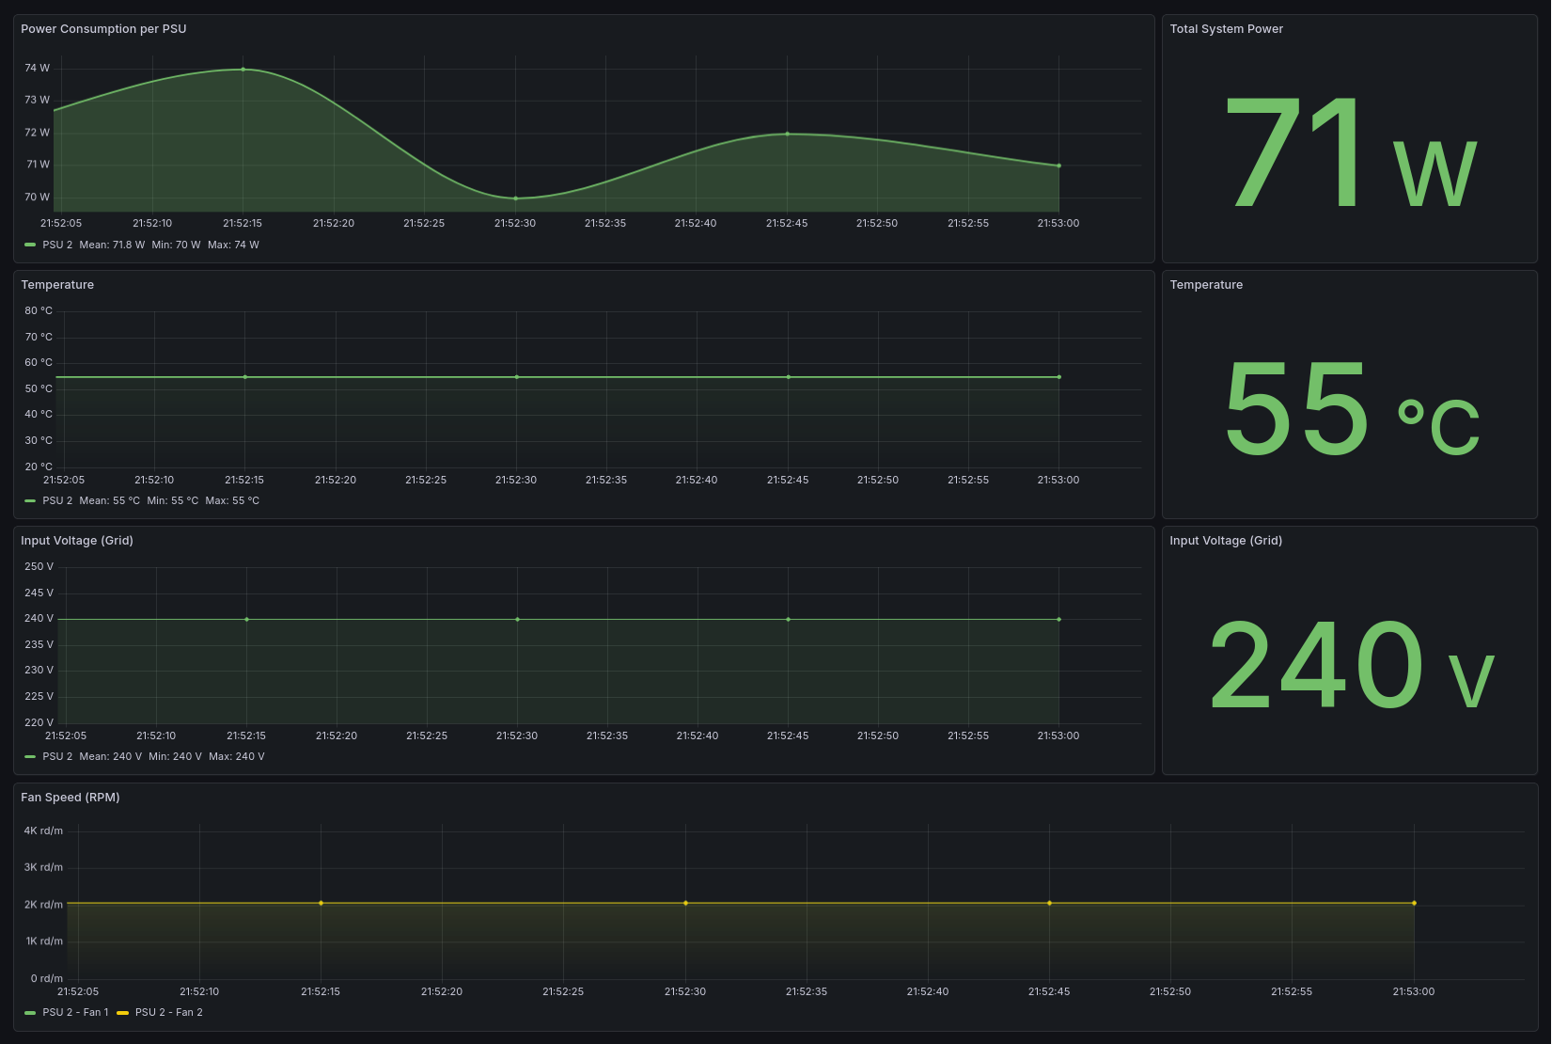
Task: Click the fan speed data point at 21:52:30
Action: (685, 903)
